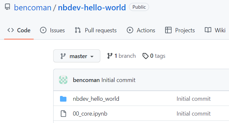Viewport: 229px width, 123px height.
Task: Click the branch icon beside 1 branch
Action: (110, 56)
